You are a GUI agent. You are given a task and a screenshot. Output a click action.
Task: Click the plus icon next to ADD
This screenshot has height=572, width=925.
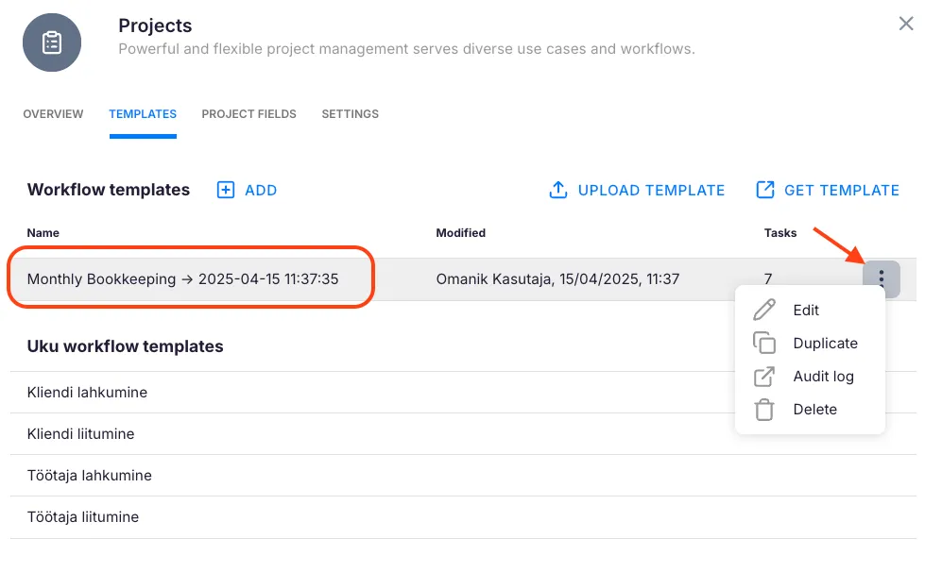point(226,190)
